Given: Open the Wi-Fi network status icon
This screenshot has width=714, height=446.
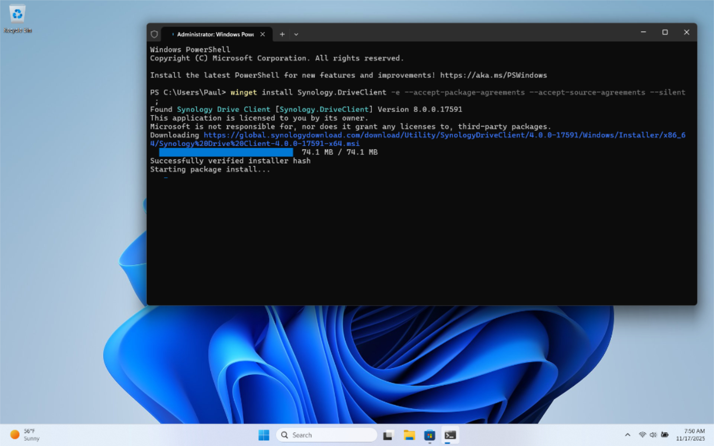Looking at the screenshot, I should pos(642,435).
